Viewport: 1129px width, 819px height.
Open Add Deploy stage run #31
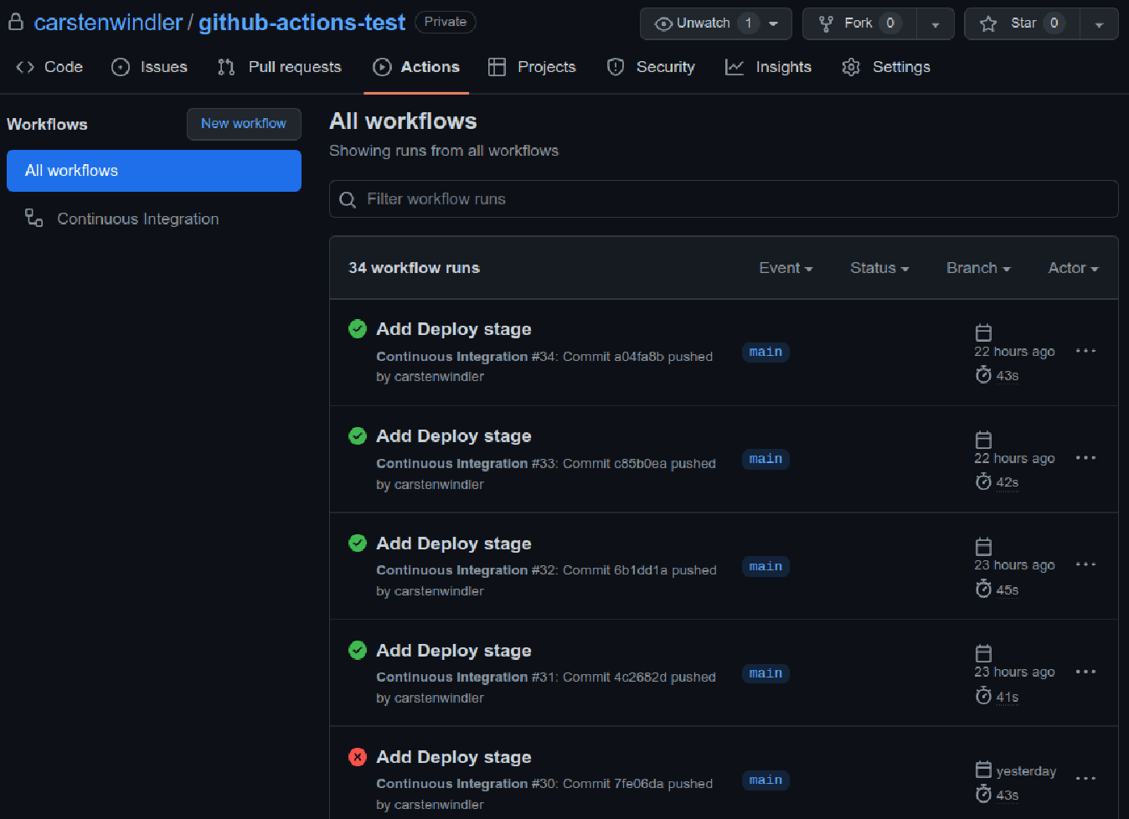(454, 651)
